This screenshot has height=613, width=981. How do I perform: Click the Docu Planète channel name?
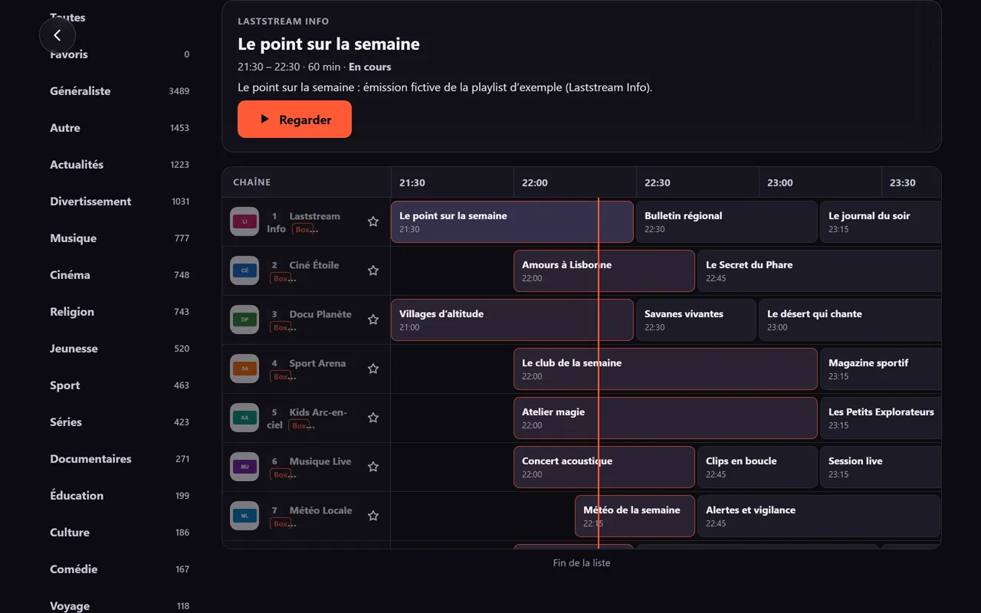coord(320,314)
